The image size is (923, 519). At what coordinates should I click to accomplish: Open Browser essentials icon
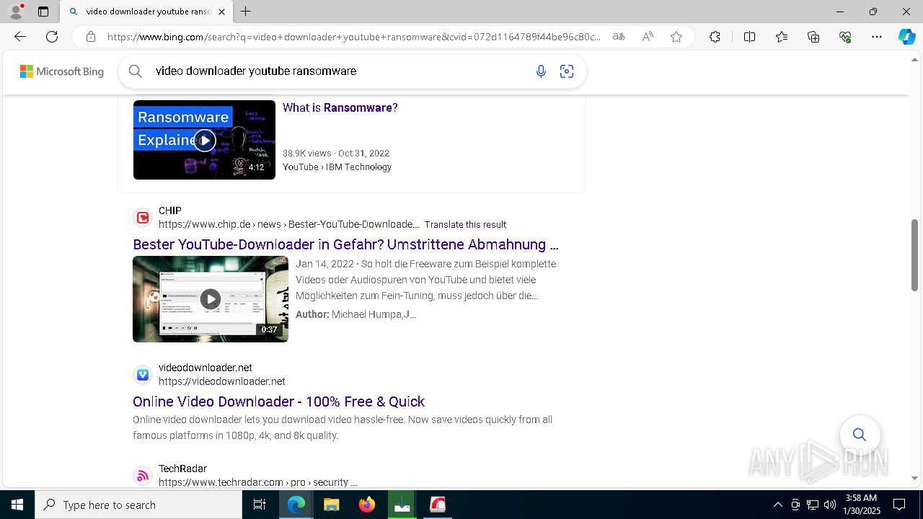pyautogui.click(x=845, y=37)
